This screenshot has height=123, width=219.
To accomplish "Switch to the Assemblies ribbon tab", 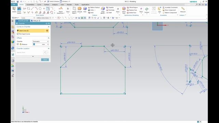I will pos(30,4).
